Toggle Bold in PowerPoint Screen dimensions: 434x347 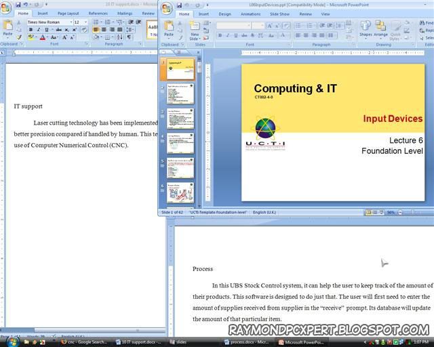click(220, 35)
